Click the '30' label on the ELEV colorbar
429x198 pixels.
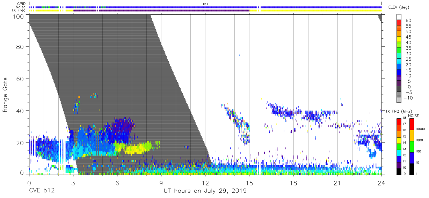pos(408,53)
